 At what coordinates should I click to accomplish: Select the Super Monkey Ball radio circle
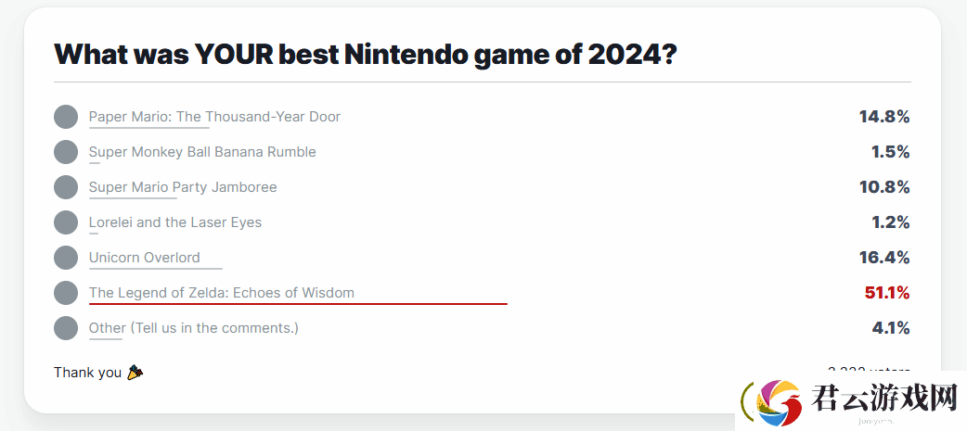tap(66, 152)
